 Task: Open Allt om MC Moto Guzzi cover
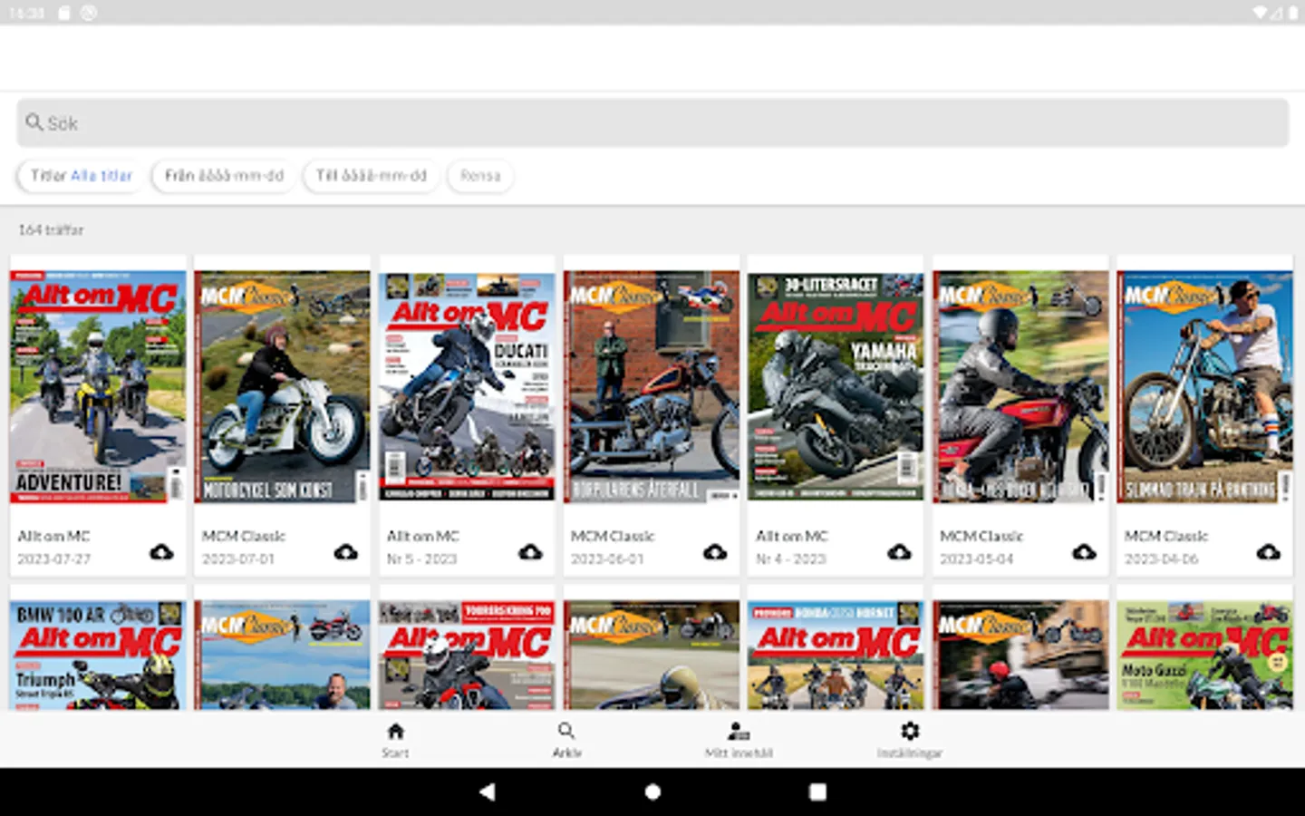pyautogui.click(x=1205, y=655)
